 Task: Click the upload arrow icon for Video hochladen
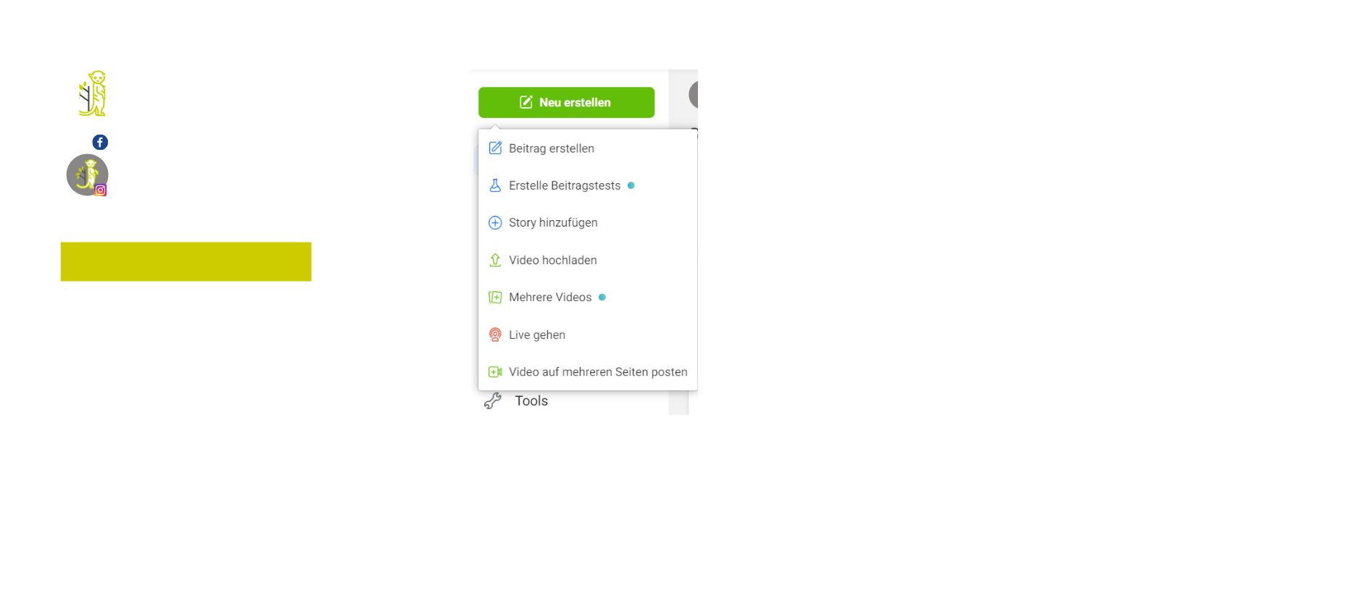(x=495, y=260)
